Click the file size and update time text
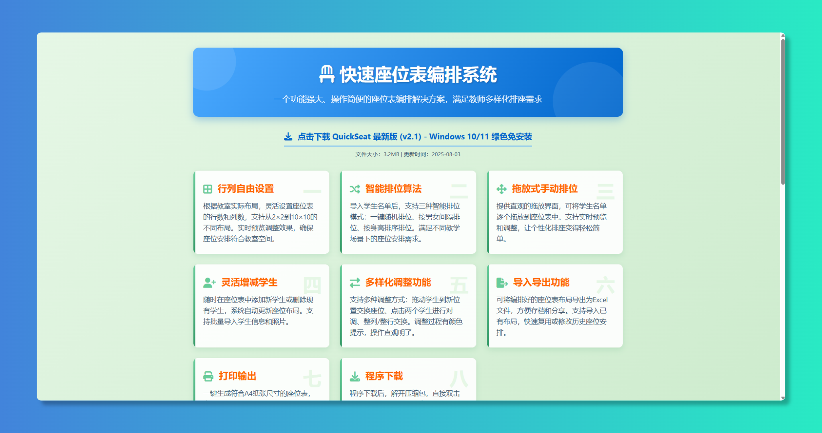822x433 pixels. [x=407, y=154]
